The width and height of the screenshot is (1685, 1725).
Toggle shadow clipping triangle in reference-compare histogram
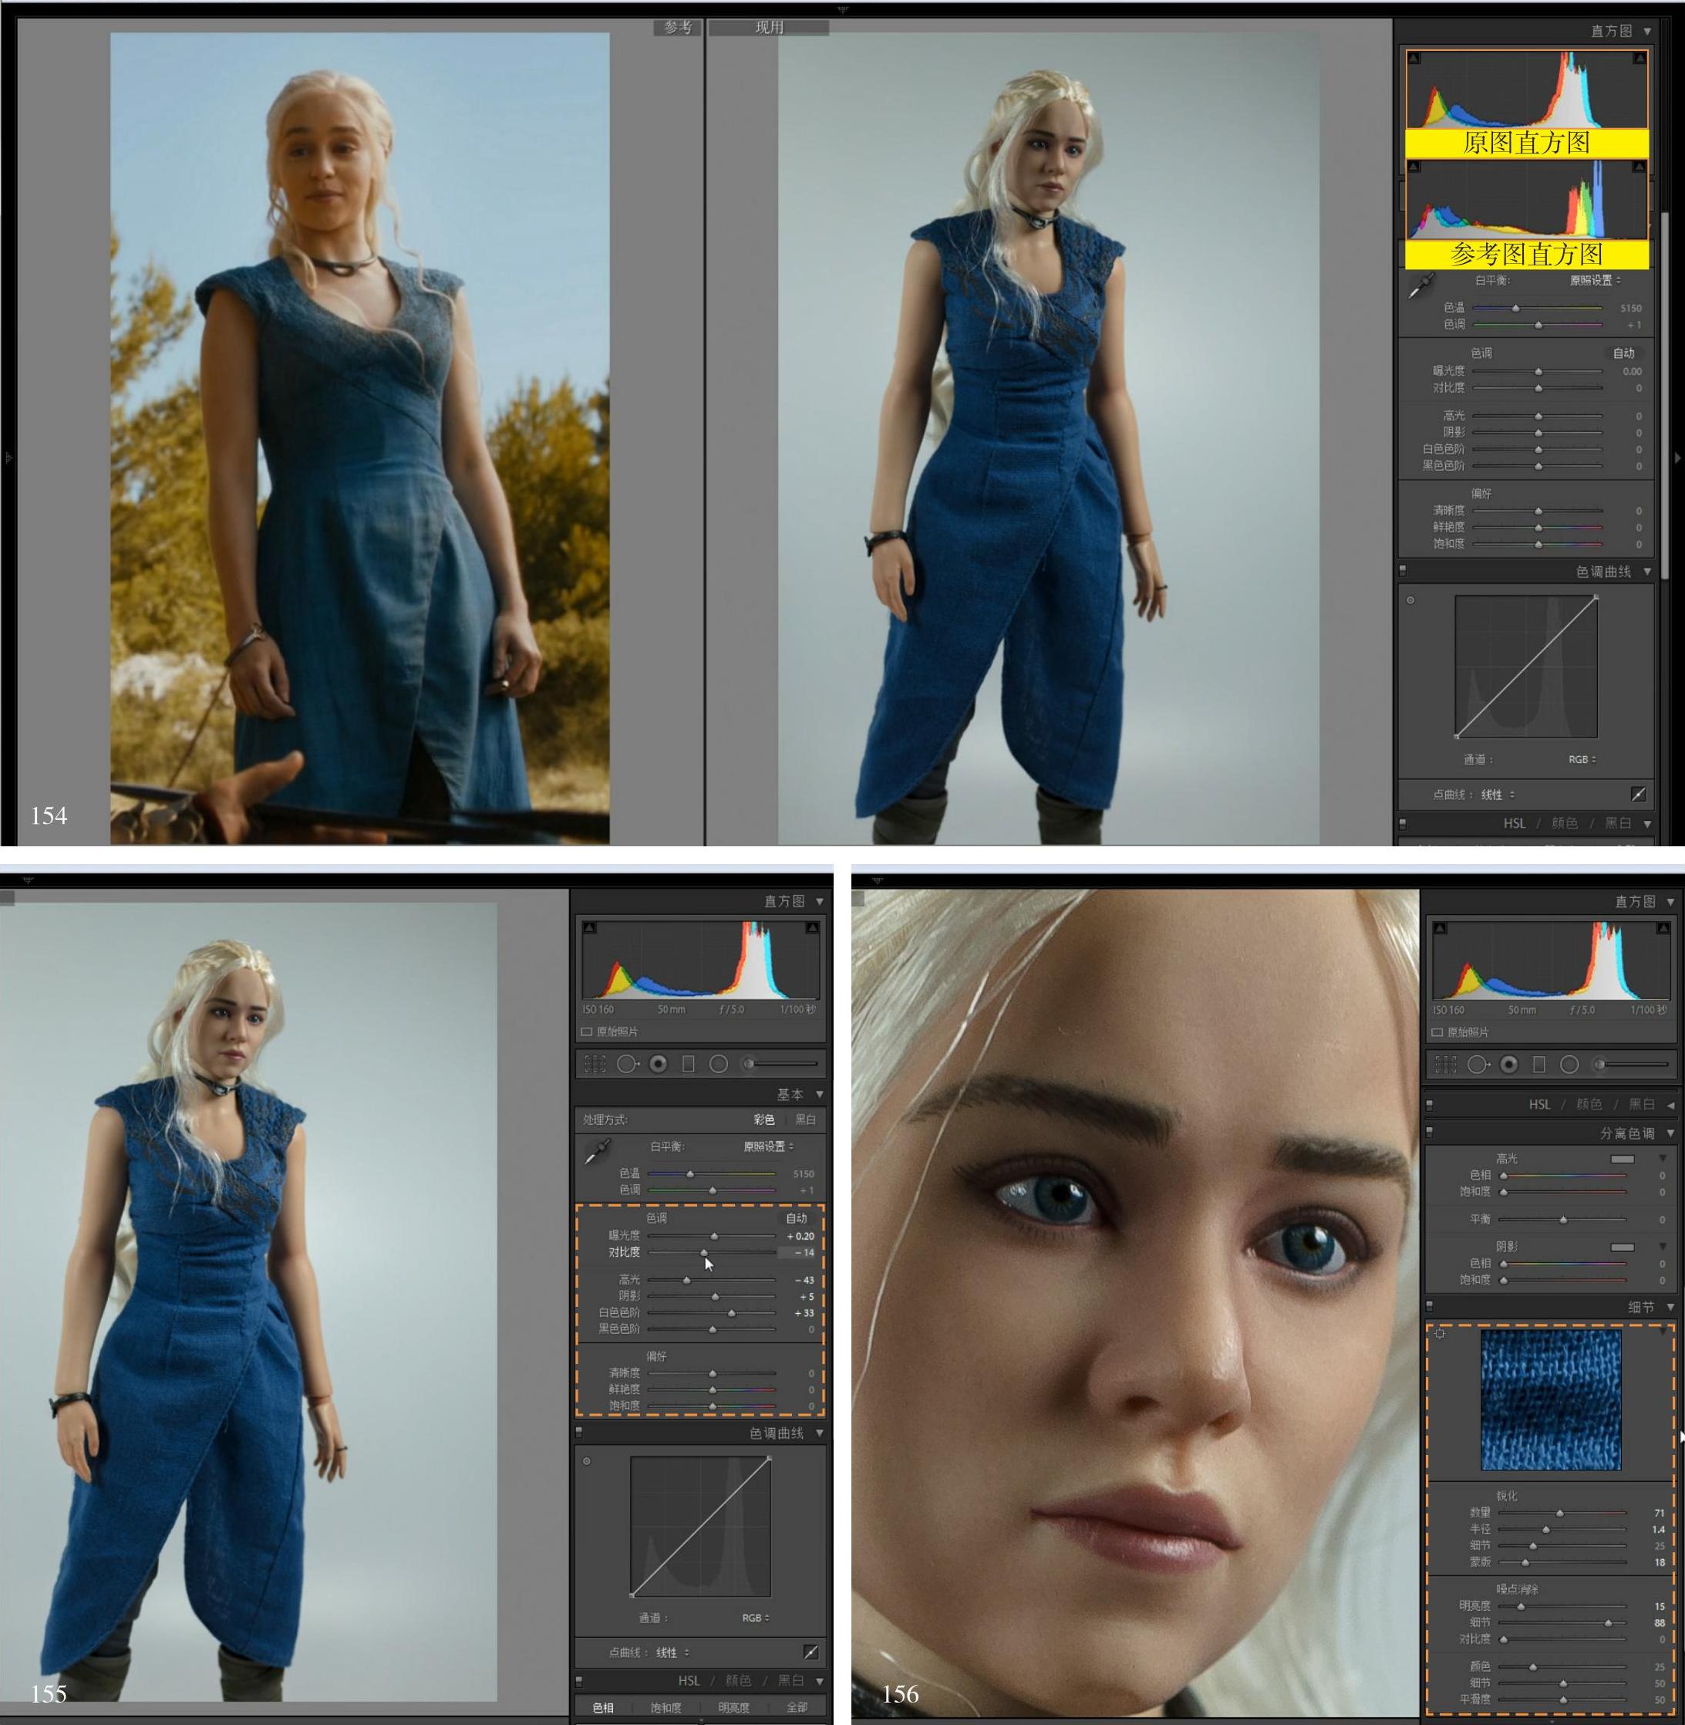1414,59
